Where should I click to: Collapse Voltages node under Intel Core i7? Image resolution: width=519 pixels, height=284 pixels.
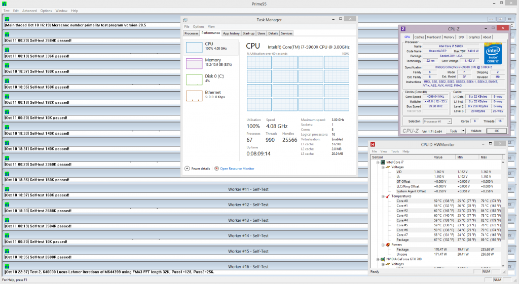point(383,167)
